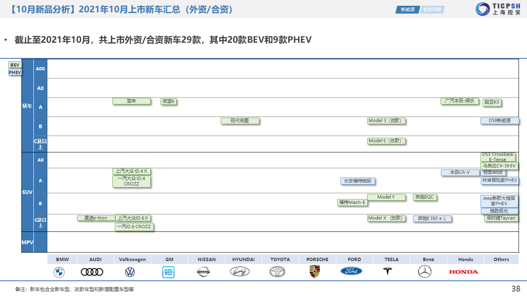Click the blue PHEV legend swatch
The image size is (527, 296).
(x=15, y=72)
